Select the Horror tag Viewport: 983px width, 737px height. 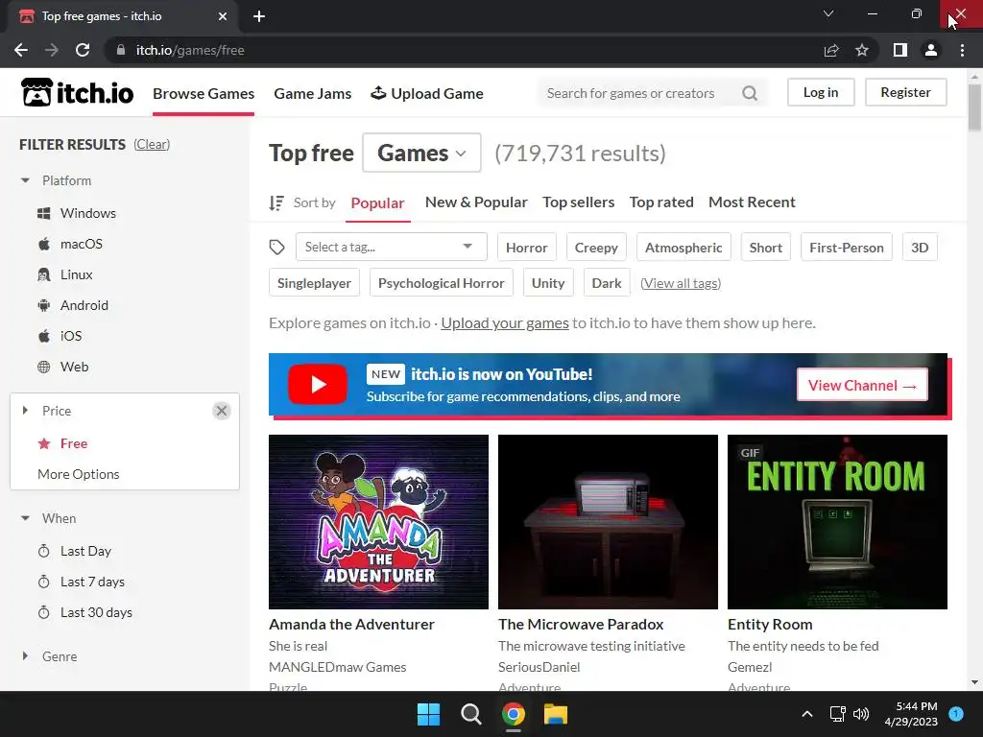(527, 248)
